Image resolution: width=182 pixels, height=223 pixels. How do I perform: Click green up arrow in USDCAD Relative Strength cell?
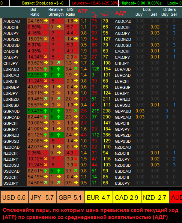[x=59, y=171]
